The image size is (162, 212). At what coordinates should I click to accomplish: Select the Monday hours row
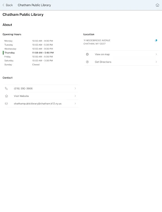click(29, 41)
